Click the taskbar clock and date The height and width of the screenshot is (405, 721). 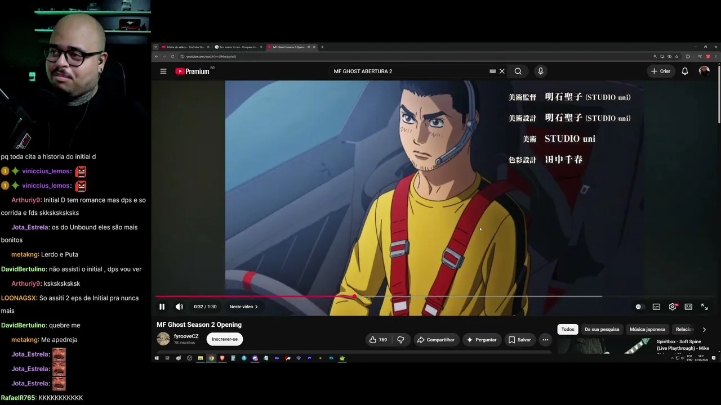[702, 358]
